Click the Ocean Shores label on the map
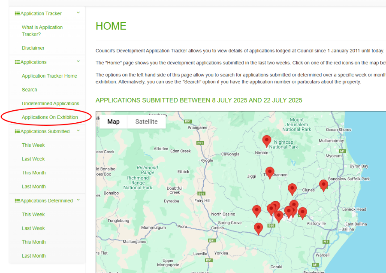The image size is (386, 273). tap(339, 130)
